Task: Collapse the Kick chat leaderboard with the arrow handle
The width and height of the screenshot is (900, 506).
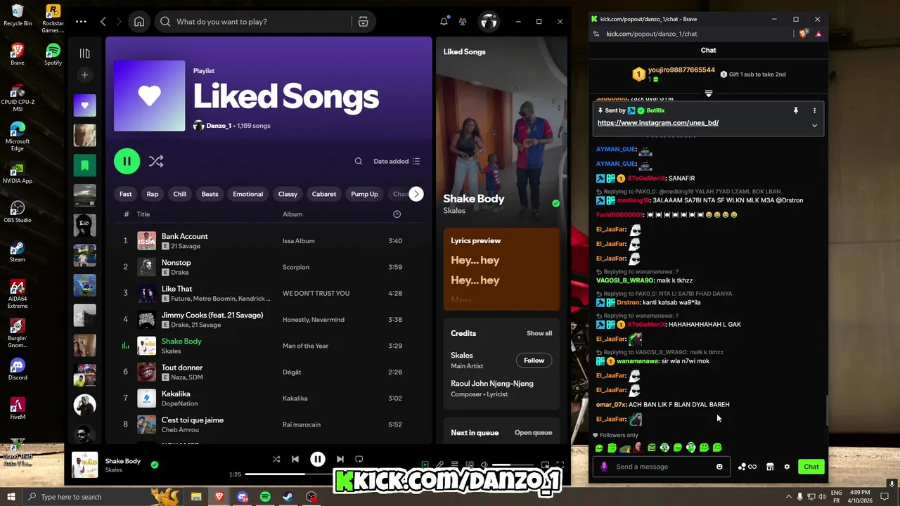Action: coord(708,93)
